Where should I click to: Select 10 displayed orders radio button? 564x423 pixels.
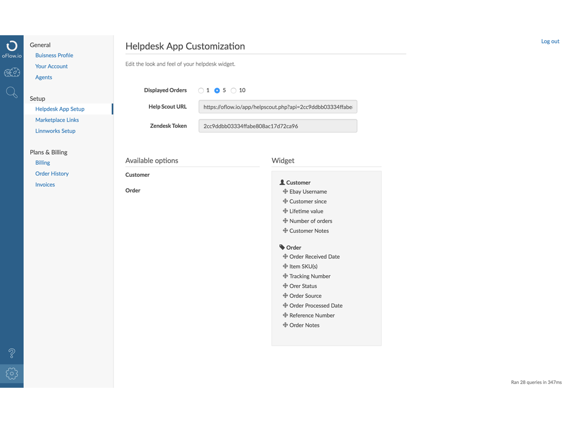tap(234, 90)
